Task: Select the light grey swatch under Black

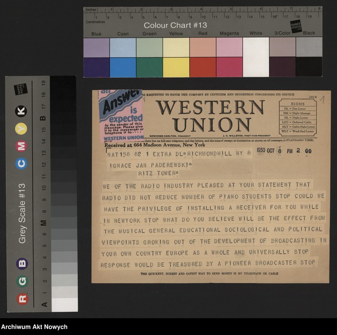Action: click(309, 47)
